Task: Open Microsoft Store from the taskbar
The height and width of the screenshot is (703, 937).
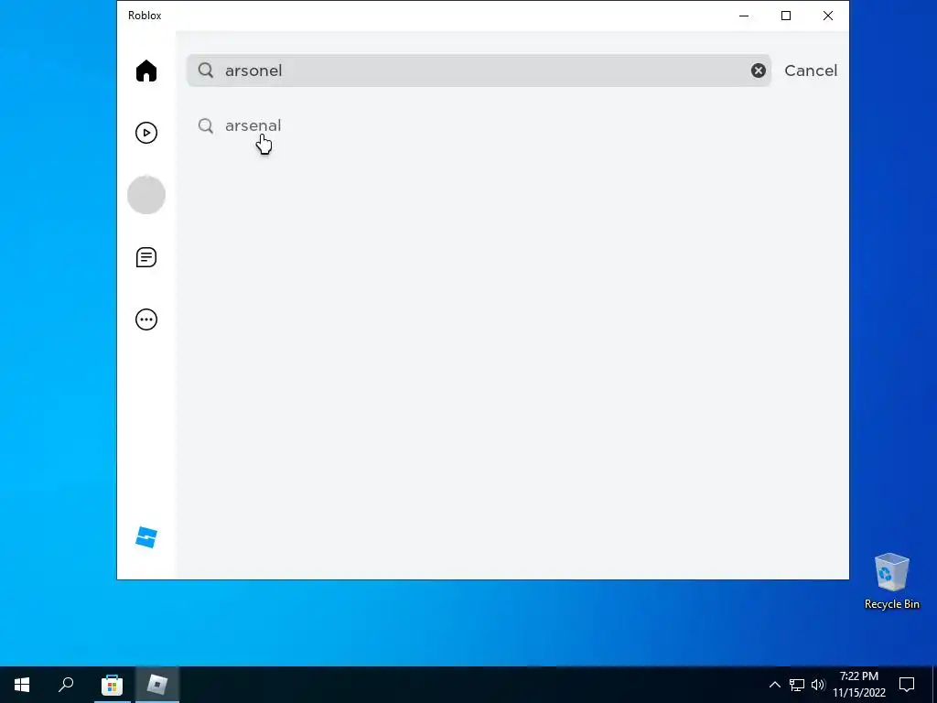Action: pos(112,685)
